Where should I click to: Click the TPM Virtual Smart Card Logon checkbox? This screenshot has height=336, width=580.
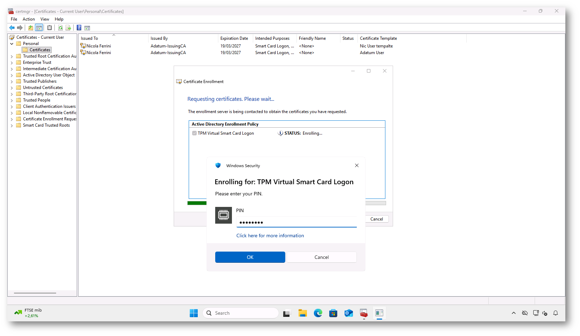[194, 133]
